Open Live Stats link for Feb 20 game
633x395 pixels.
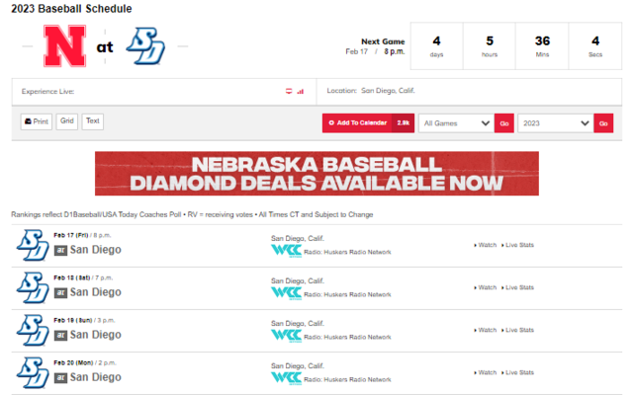point(517,372)
